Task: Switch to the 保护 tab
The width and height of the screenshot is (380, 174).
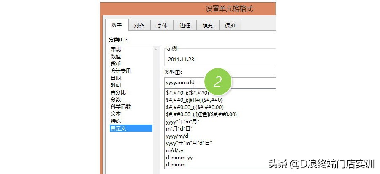Action: [230, 25]
